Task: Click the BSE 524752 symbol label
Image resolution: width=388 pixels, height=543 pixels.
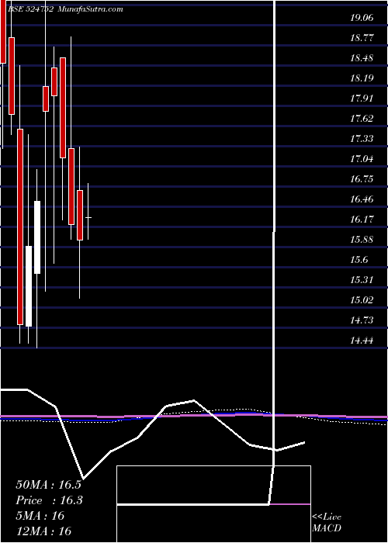Action: tap(30, 9)
